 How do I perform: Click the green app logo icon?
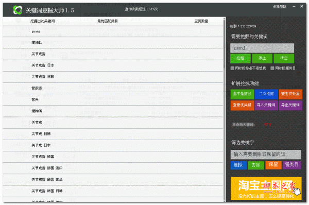click(x=18, y=10)
